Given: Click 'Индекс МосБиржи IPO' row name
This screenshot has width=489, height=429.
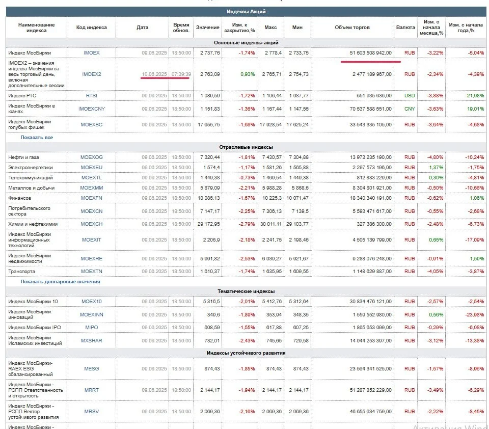Looking at the screenshot, I should click(x=35, y=327).
